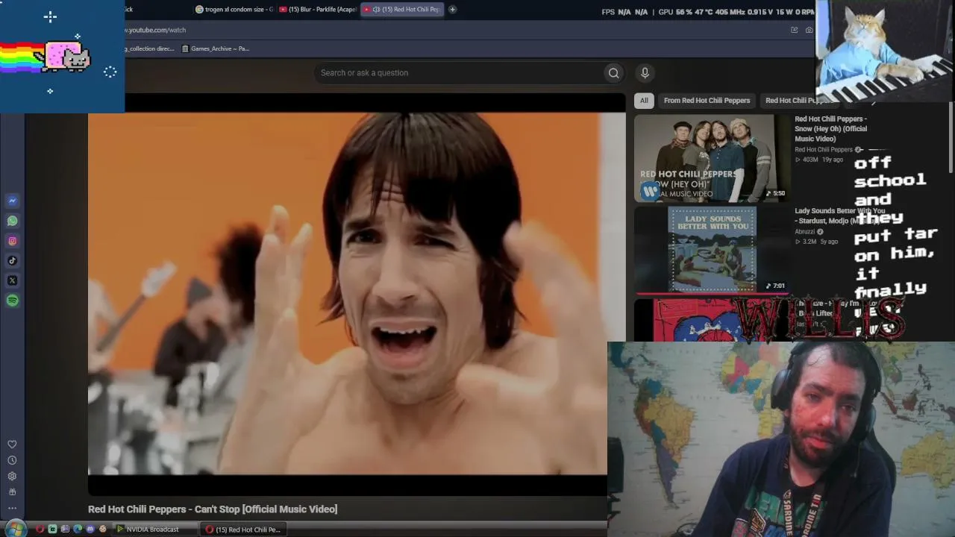
Task: Open the Snow (Hey Oh) Official Music Video title
Action: tap(830, 129)
